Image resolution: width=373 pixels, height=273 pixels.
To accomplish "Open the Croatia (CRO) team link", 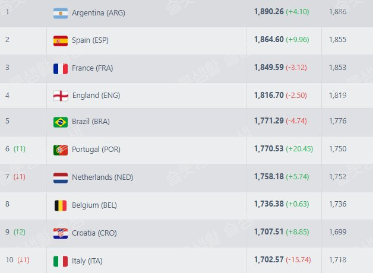I will [x=94, y=233].
